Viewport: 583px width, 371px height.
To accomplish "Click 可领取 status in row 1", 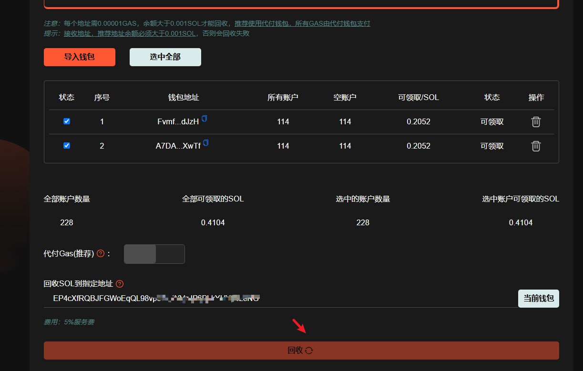I will coord(492,122).
